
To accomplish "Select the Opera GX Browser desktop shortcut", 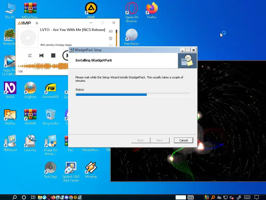I will [x=132, y=12].
